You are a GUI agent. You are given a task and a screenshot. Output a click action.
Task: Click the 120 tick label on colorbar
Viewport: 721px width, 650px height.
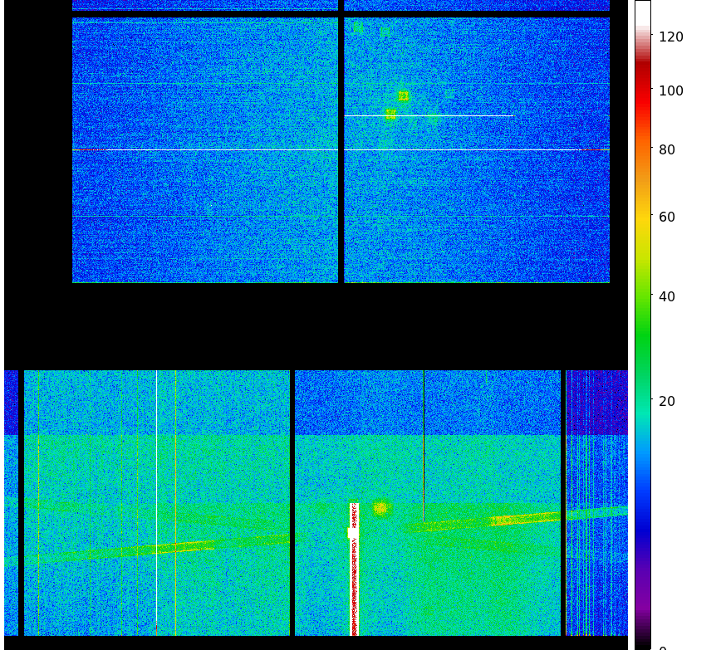pyautogui.click(x=670, y=37)
